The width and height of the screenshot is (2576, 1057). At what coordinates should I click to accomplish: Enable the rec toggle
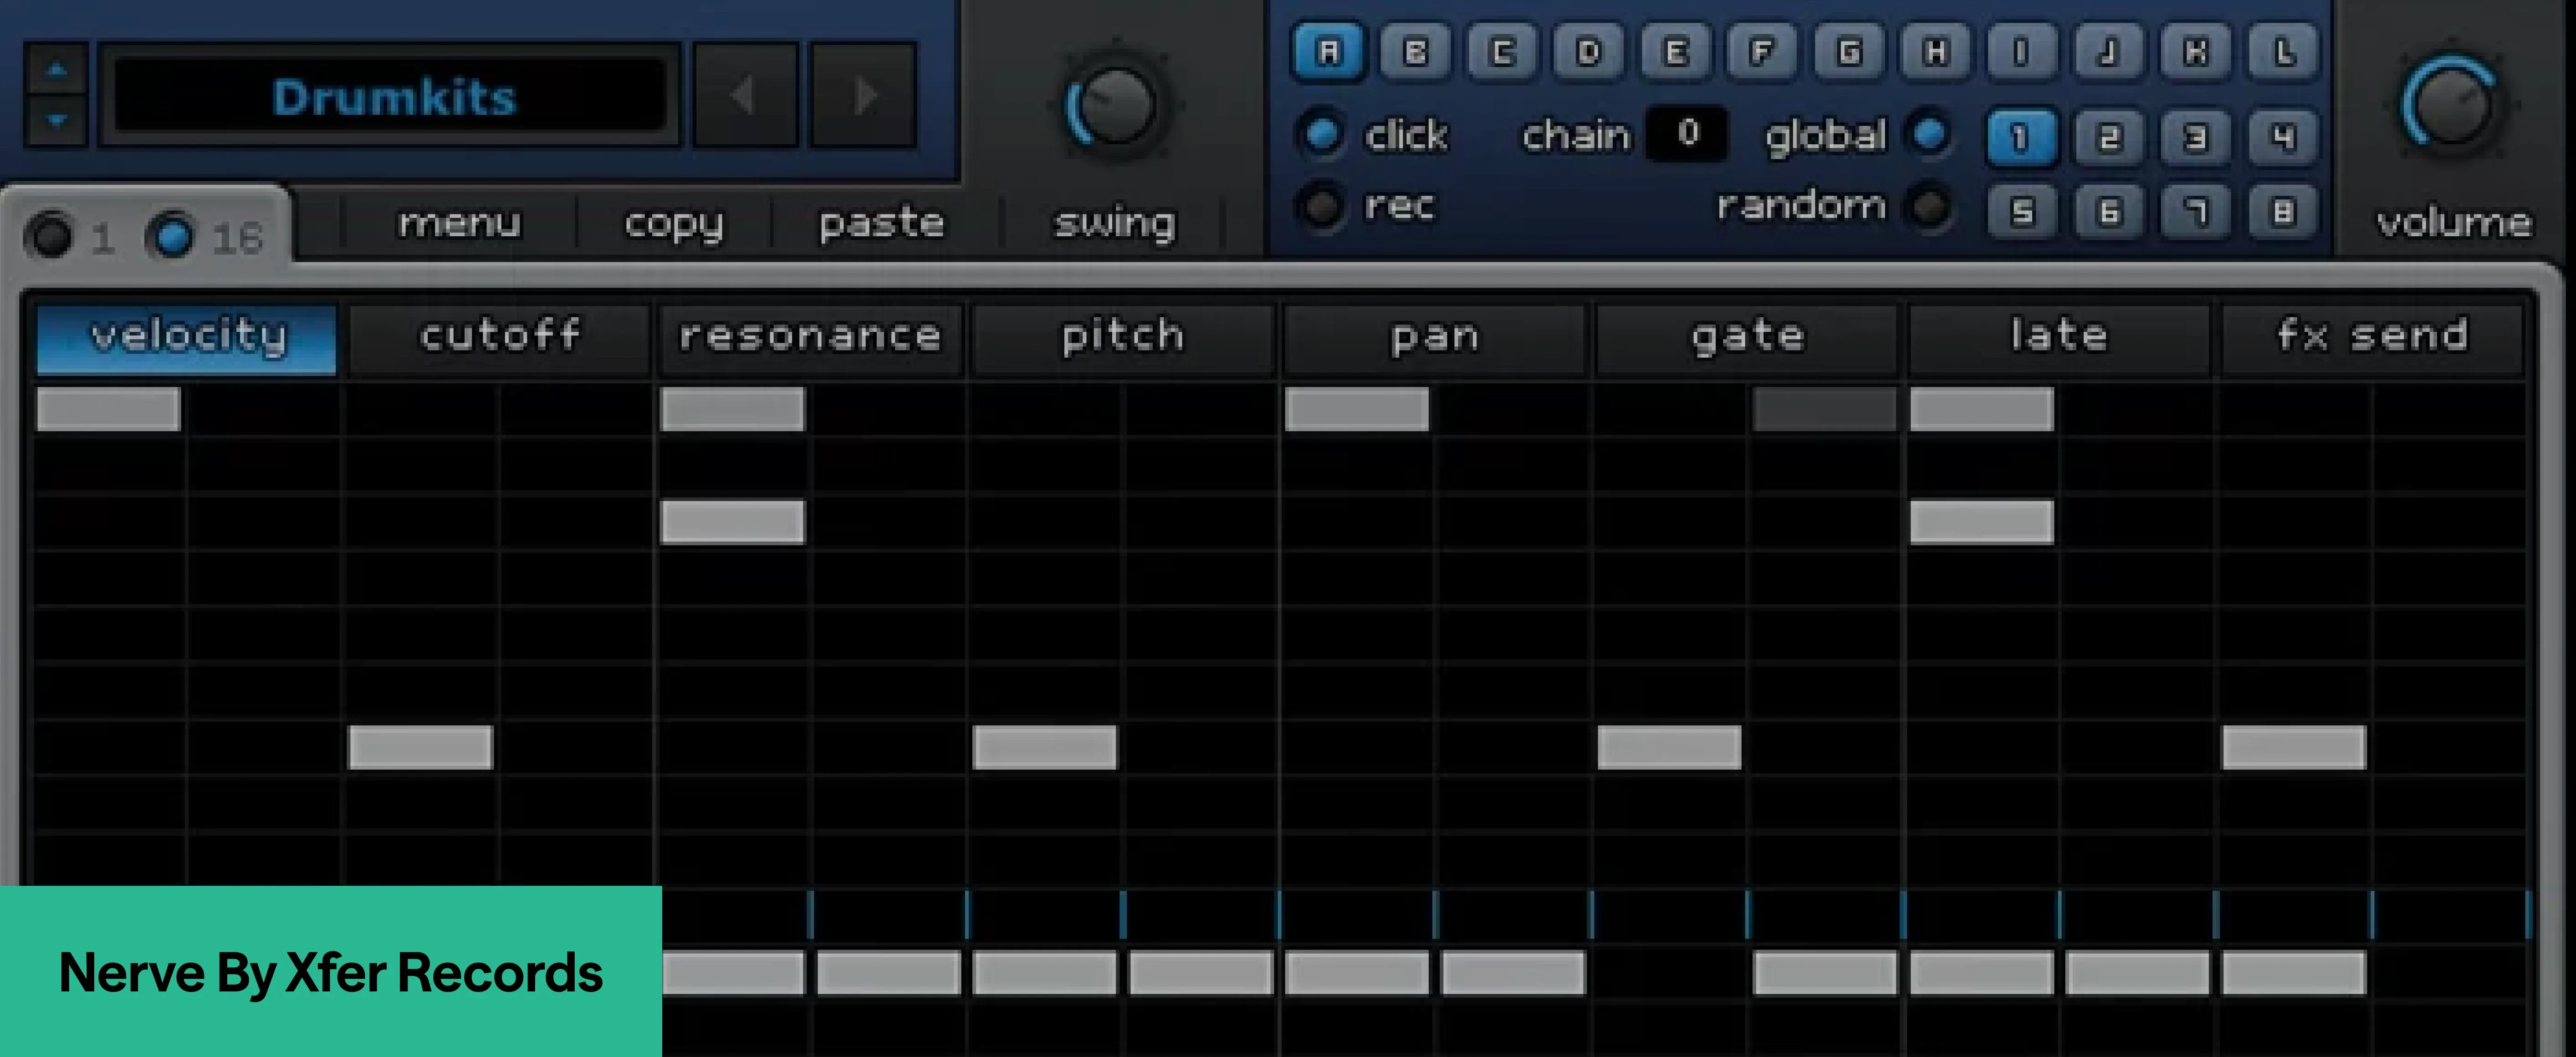1323,207
